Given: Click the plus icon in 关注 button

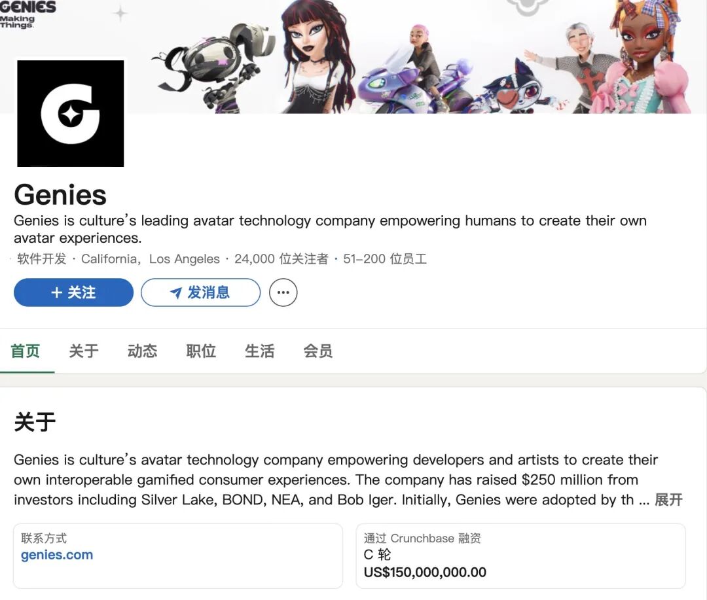Looking at the screenshot, I should [56, 292].
